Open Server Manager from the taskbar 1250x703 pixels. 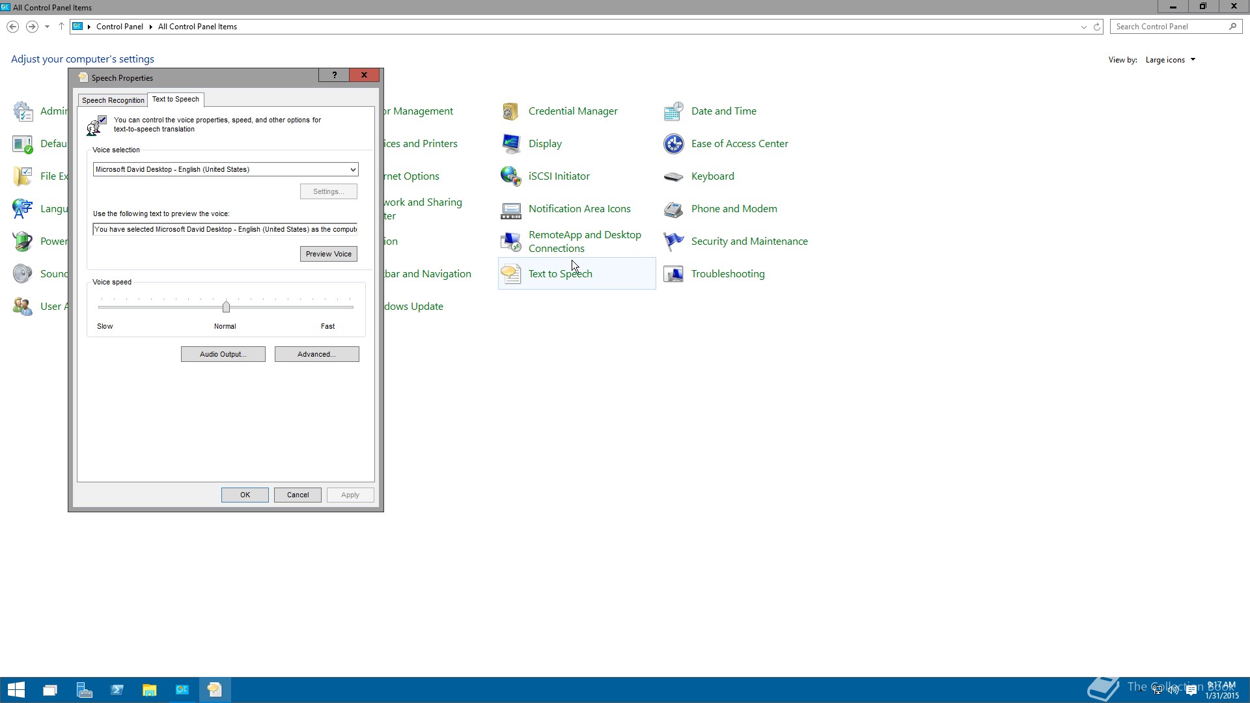84,690
